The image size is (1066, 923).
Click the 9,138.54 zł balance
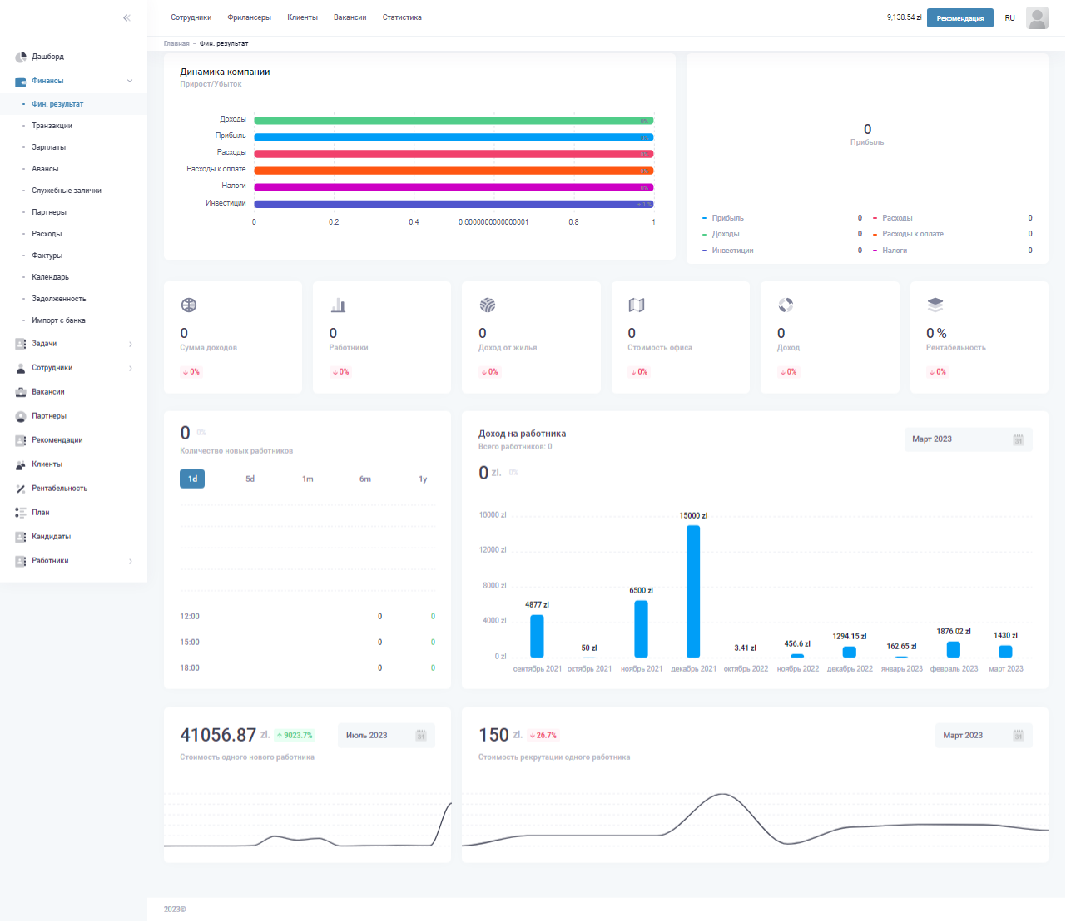click(x=905, y=17)
